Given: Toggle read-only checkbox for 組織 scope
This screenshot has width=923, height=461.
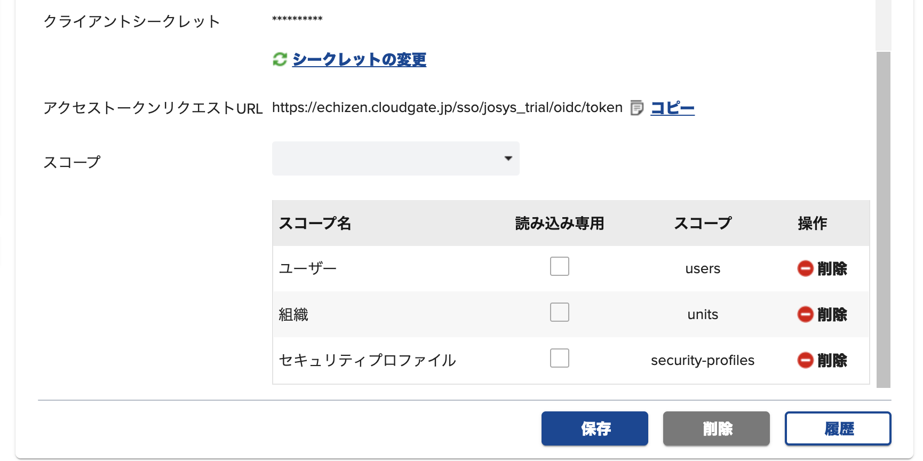Looking at the screenshot, I should pos(559,312).
